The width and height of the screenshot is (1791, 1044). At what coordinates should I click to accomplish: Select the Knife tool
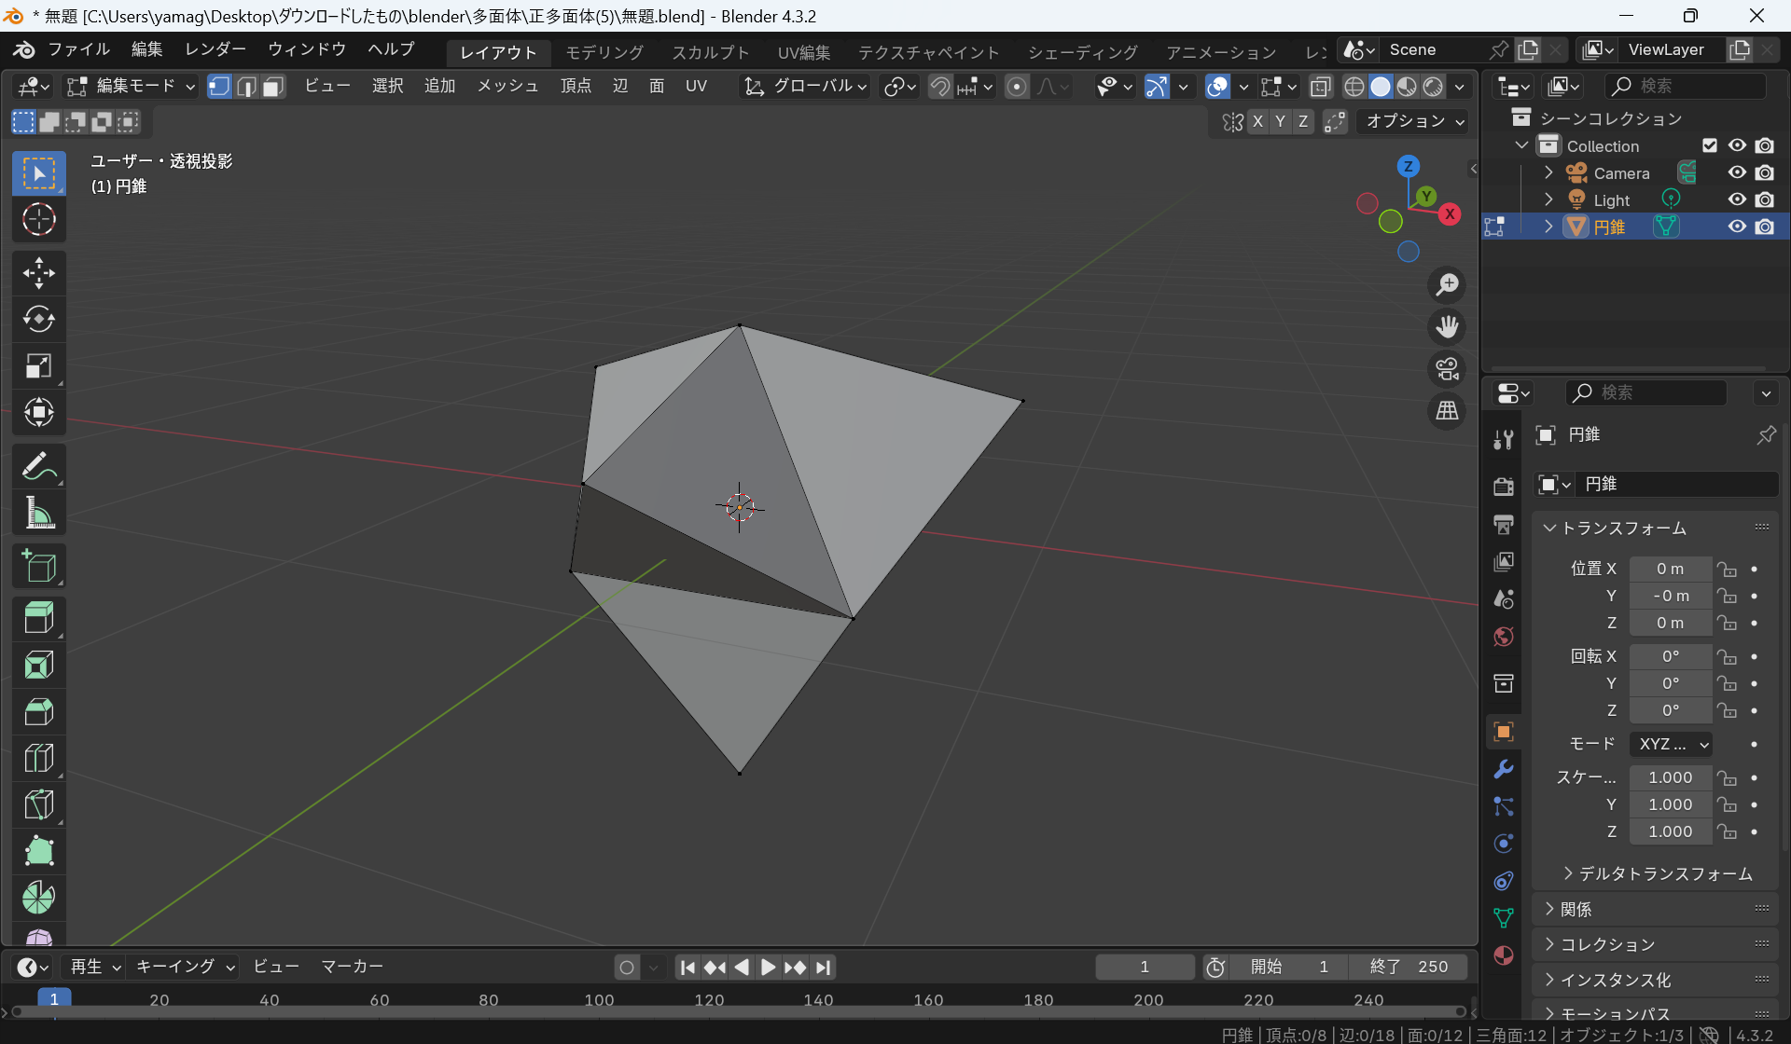coord(38,804)
